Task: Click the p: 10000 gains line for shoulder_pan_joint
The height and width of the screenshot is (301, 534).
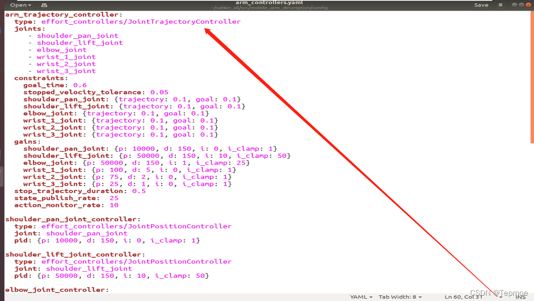Action: [x=150, y=149]
